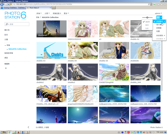Collapse the 相簿 tree node
167x134 pixels.
click(x=5, y=46)
